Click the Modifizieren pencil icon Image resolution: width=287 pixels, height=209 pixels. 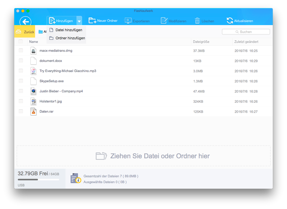(164, 21)
